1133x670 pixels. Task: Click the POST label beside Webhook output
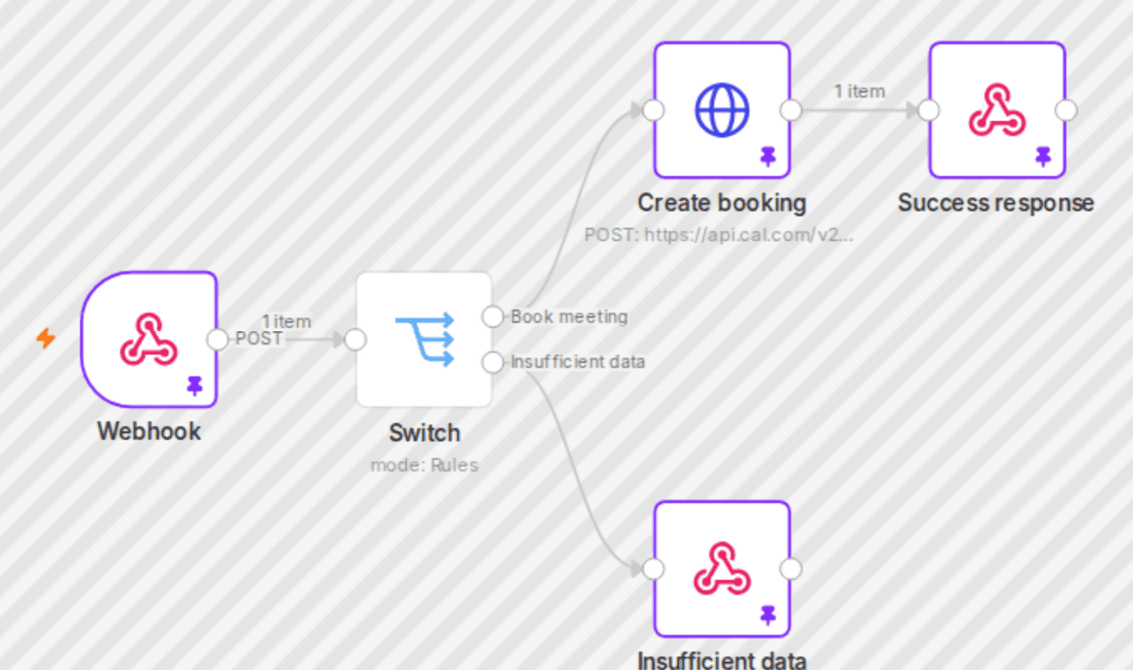point(259,339)
